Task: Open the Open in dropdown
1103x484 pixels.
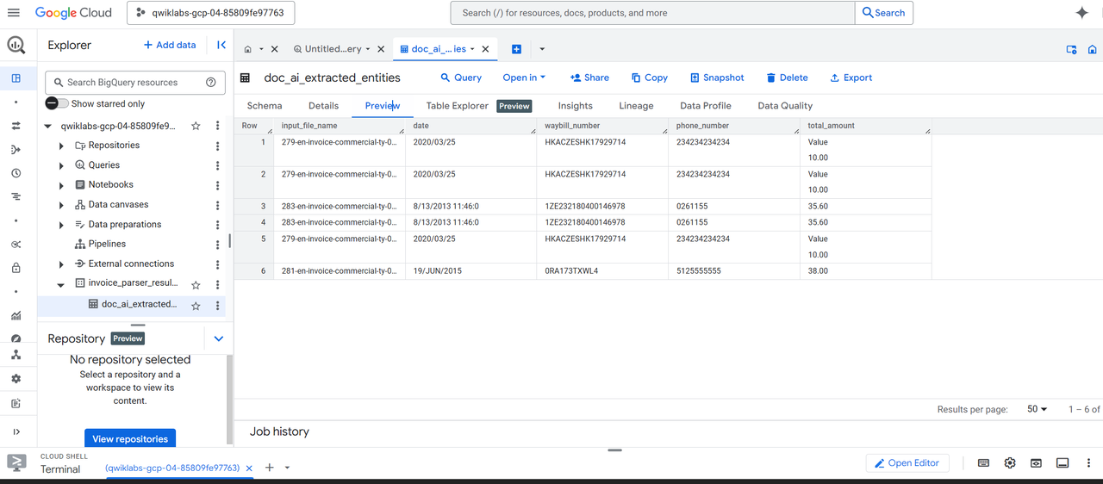Action: 524,78
